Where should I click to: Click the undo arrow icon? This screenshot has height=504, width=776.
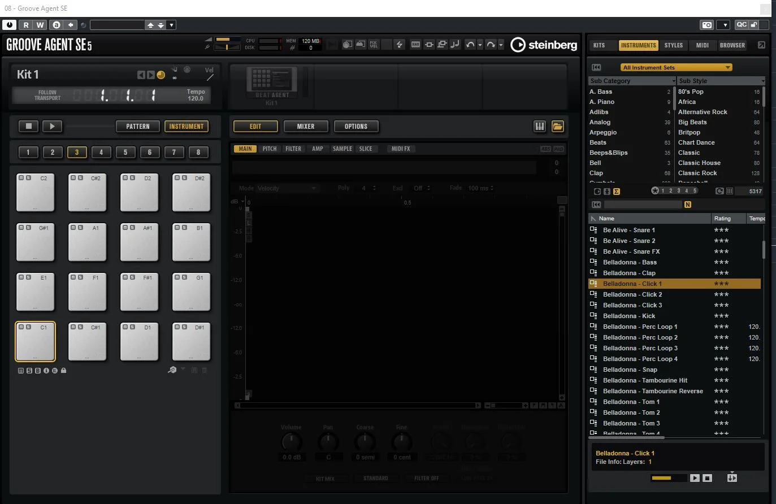[x=470, y=45]
